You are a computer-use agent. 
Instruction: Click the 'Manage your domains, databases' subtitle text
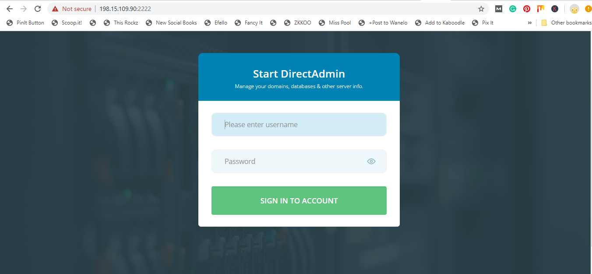coord(299,86)
